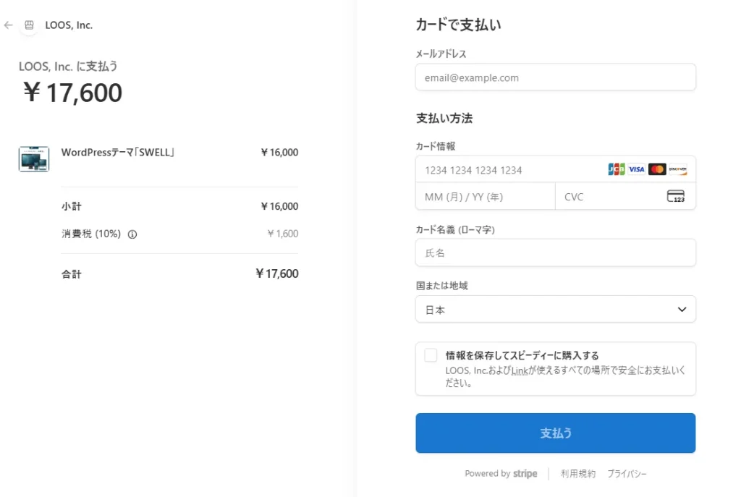Open the country or region dropdown
The height and width of the screenshot is (497, 741).
click(x=555, y=310)
